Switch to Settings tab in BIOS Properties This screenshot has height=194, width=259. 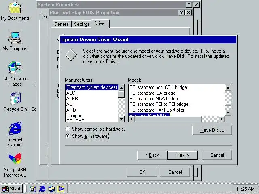(x=82, y=24)
